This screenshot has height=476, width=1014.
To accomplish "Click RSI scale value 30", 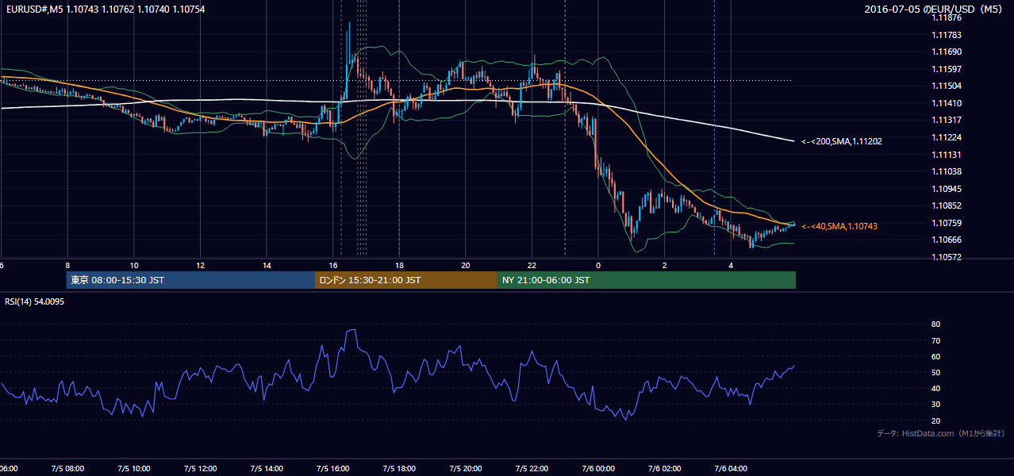I will pyautogui.click(x=935, y=405).
